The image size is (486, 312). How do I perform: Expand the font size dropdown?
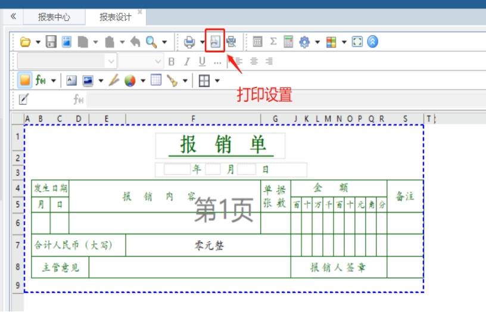tap(158, 61)
